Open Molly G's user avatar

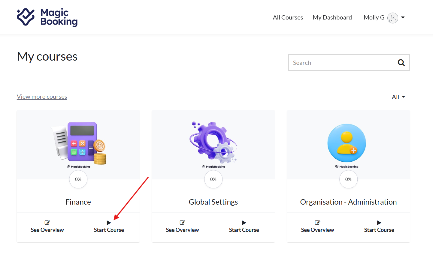click(x=393, y=18)
